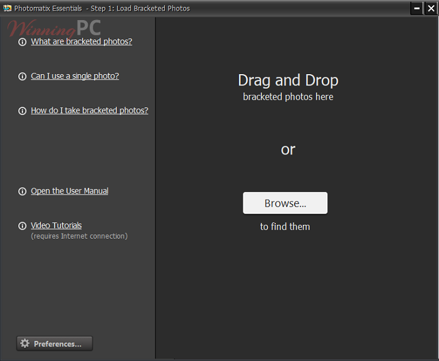Viewport: 439px width, 361px height.
Task: Click the Photomatix app icon in title bar
Action: point(7,8)
